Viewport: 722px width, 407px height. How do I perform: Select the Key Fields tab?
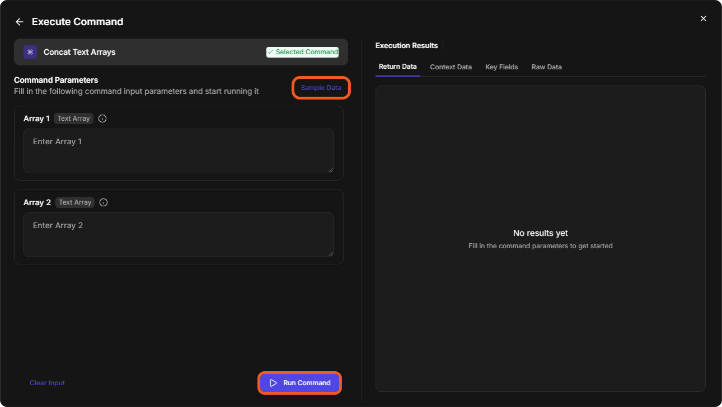coord(501,67)
